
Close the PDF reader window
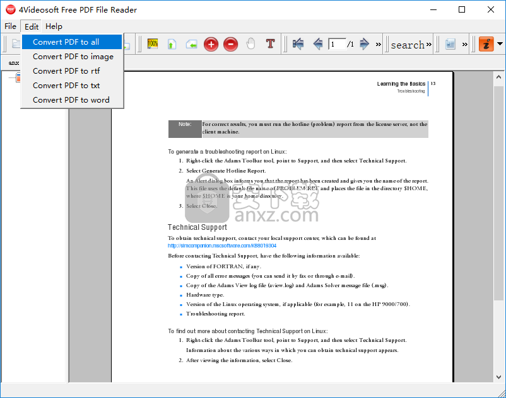pyautogui.click(x=491, y=9)
